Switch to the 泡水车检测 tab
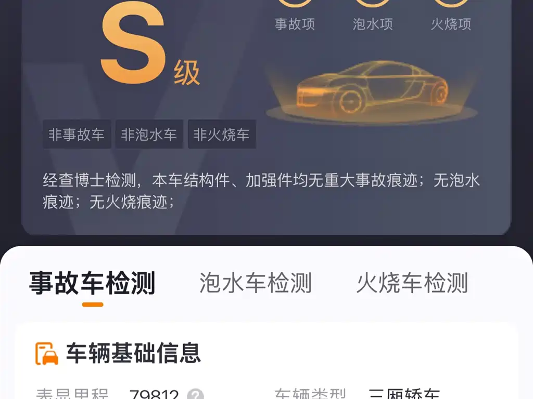The image size is (533, 399). coord(255,283)
